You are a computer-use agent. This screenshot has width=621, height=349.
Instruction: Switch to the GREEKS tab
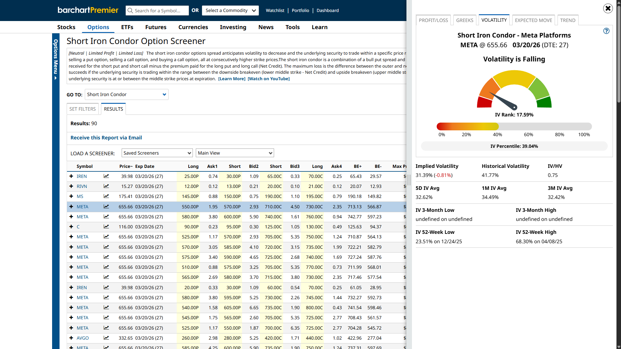(464, 20)
